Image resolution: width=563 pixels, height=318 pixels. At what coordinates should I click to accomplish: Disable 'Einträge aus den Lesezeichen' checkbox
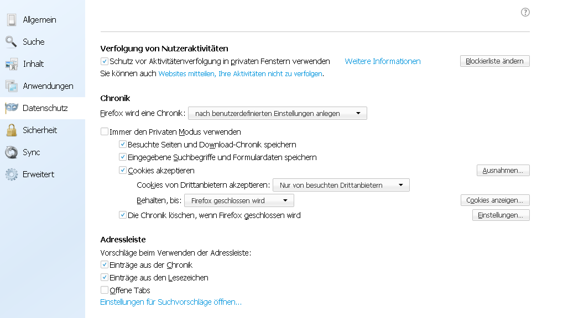(x=105, y=277)
